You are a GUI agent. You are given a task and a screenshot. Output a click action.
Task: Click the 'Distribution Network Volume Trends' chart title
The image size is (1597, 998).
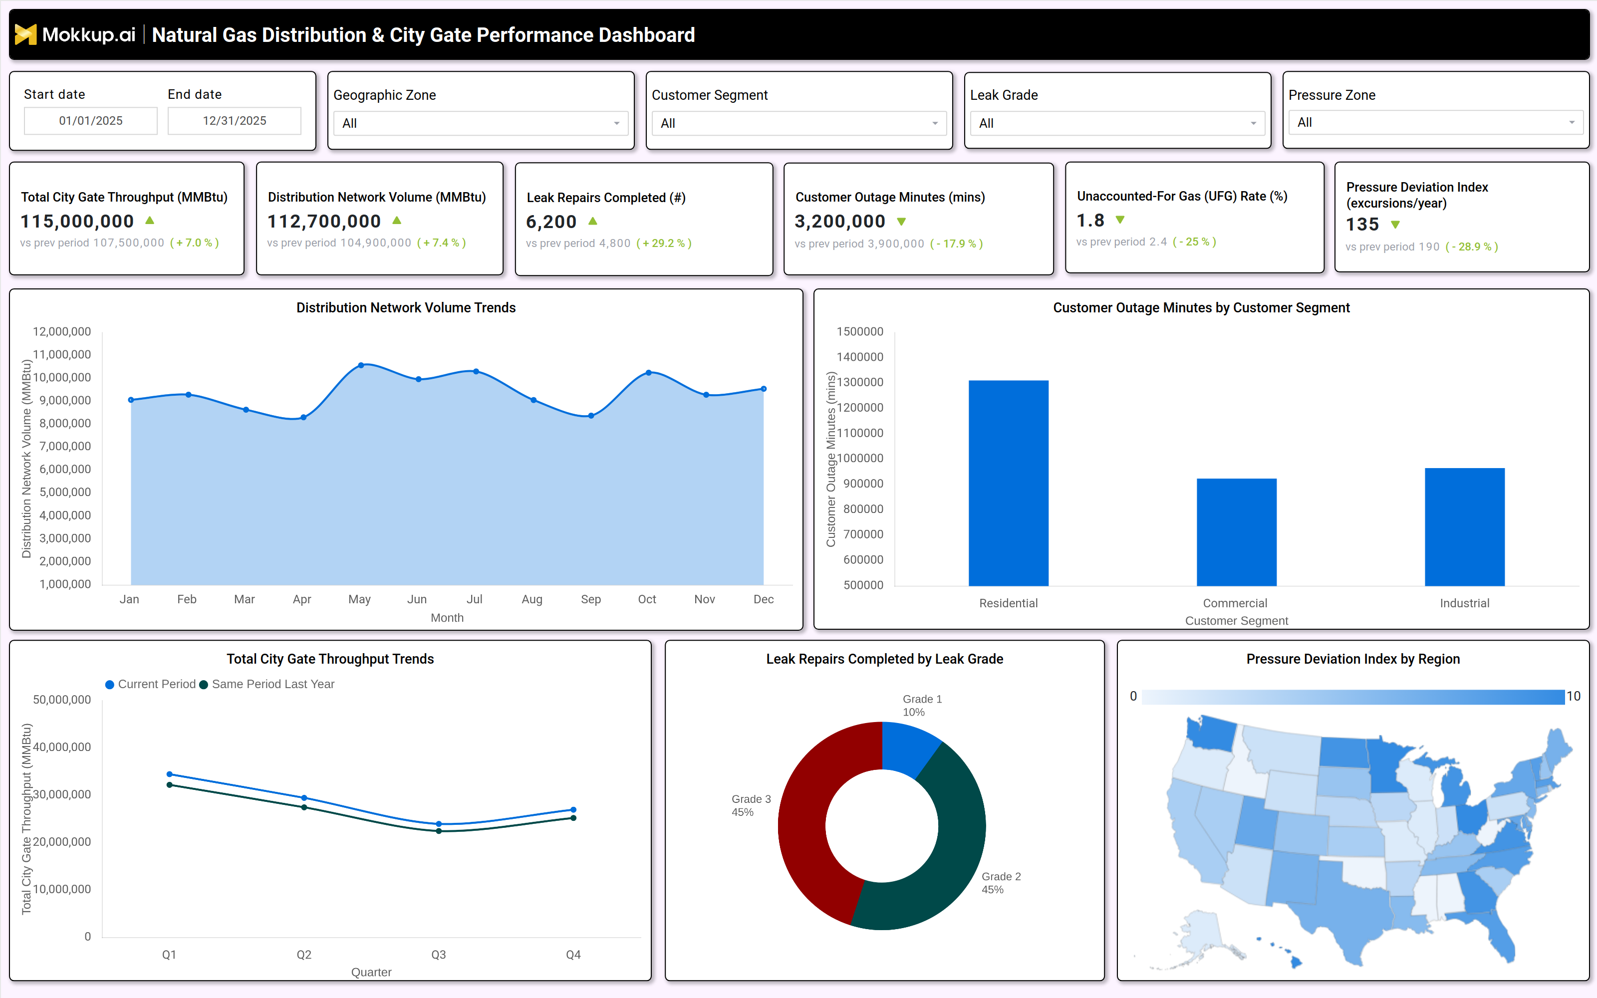pyautogui.click(x=406, y=307)
